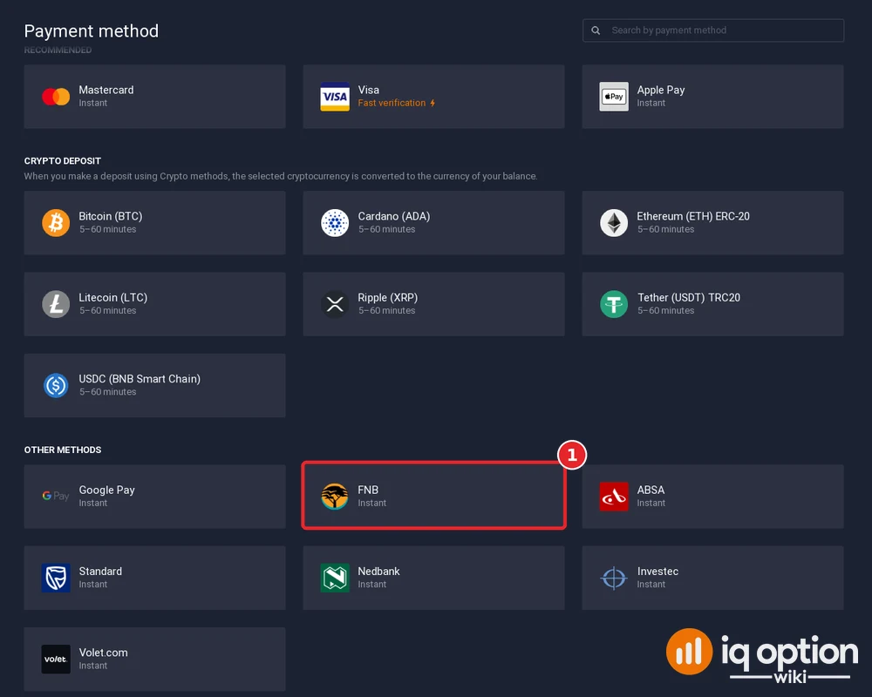Choose the FNB instant payment option
The height and width of the screenshot is (697, 872).
coord(433,497)
